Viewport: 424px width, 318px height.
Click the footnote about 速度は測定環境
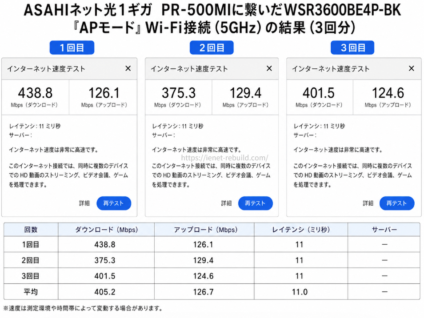(83, 308)
